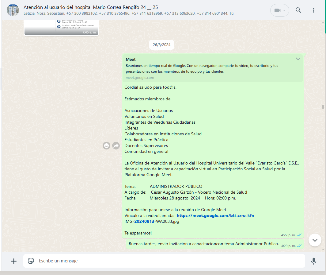Click the 'ADMINISTRADOR PÚBLICO' topic text
The width and height of the screenshot is (326, 275).
click(176, 187)
